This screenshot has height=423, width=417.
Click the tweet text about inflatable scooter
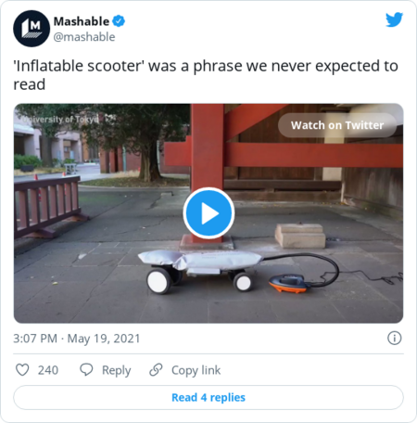[x=206, y=75]
